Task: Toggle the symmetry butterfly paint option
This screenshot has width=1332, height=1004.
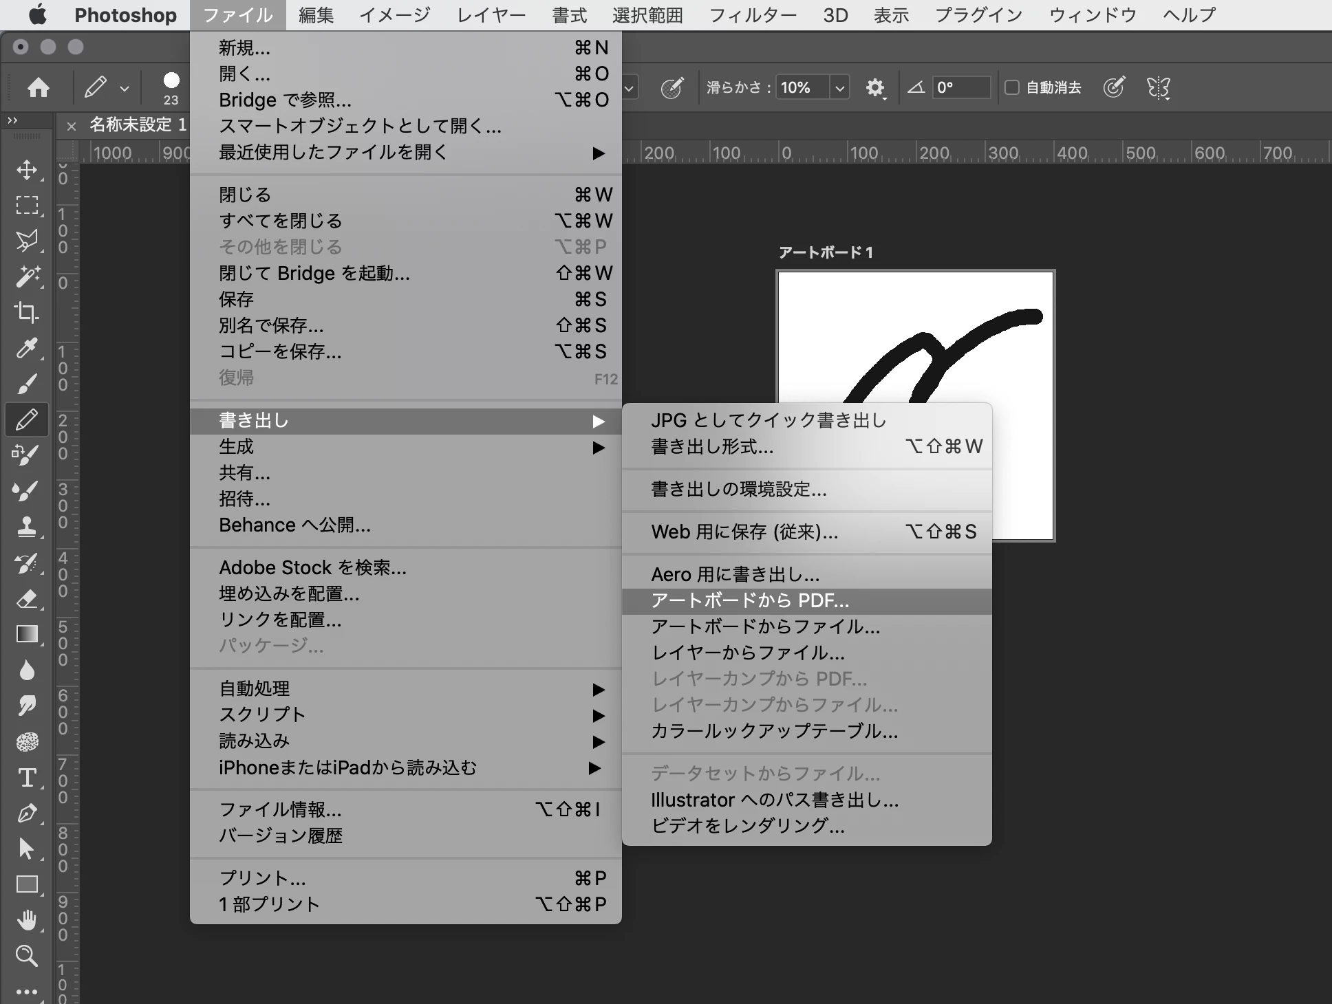Action: [1158, 87]
